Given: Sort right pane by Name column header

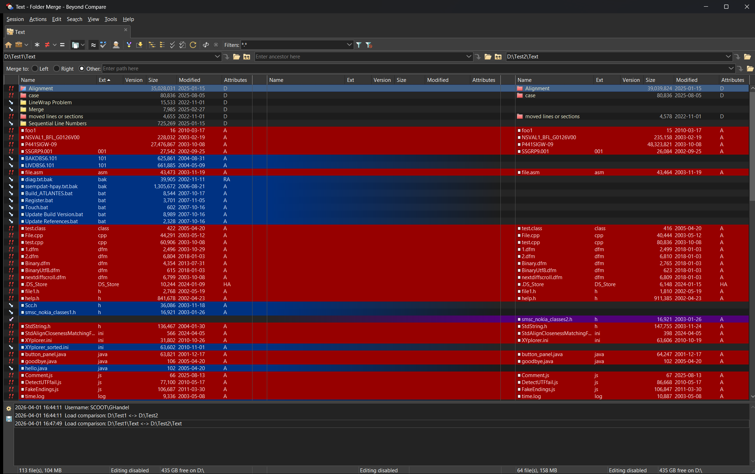Looking at the screenshot, I should tap(554, 80).
